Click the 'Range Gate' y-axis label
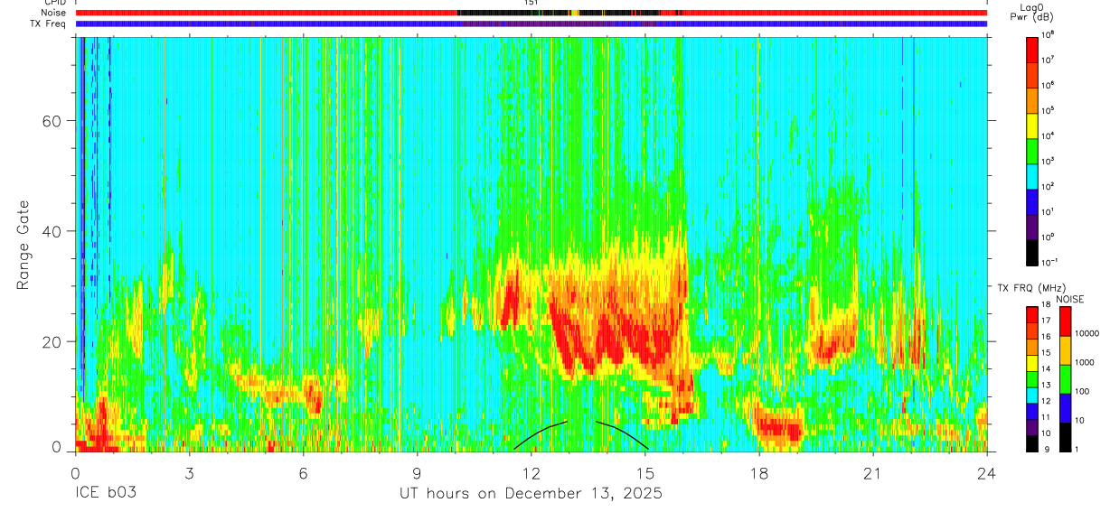The image size is (1110, 512). [x=23, y=247]
